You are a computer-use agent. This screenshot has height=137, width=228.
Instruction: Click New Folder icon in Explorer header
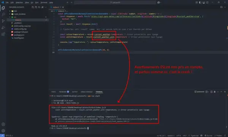(x=36, y=7)
